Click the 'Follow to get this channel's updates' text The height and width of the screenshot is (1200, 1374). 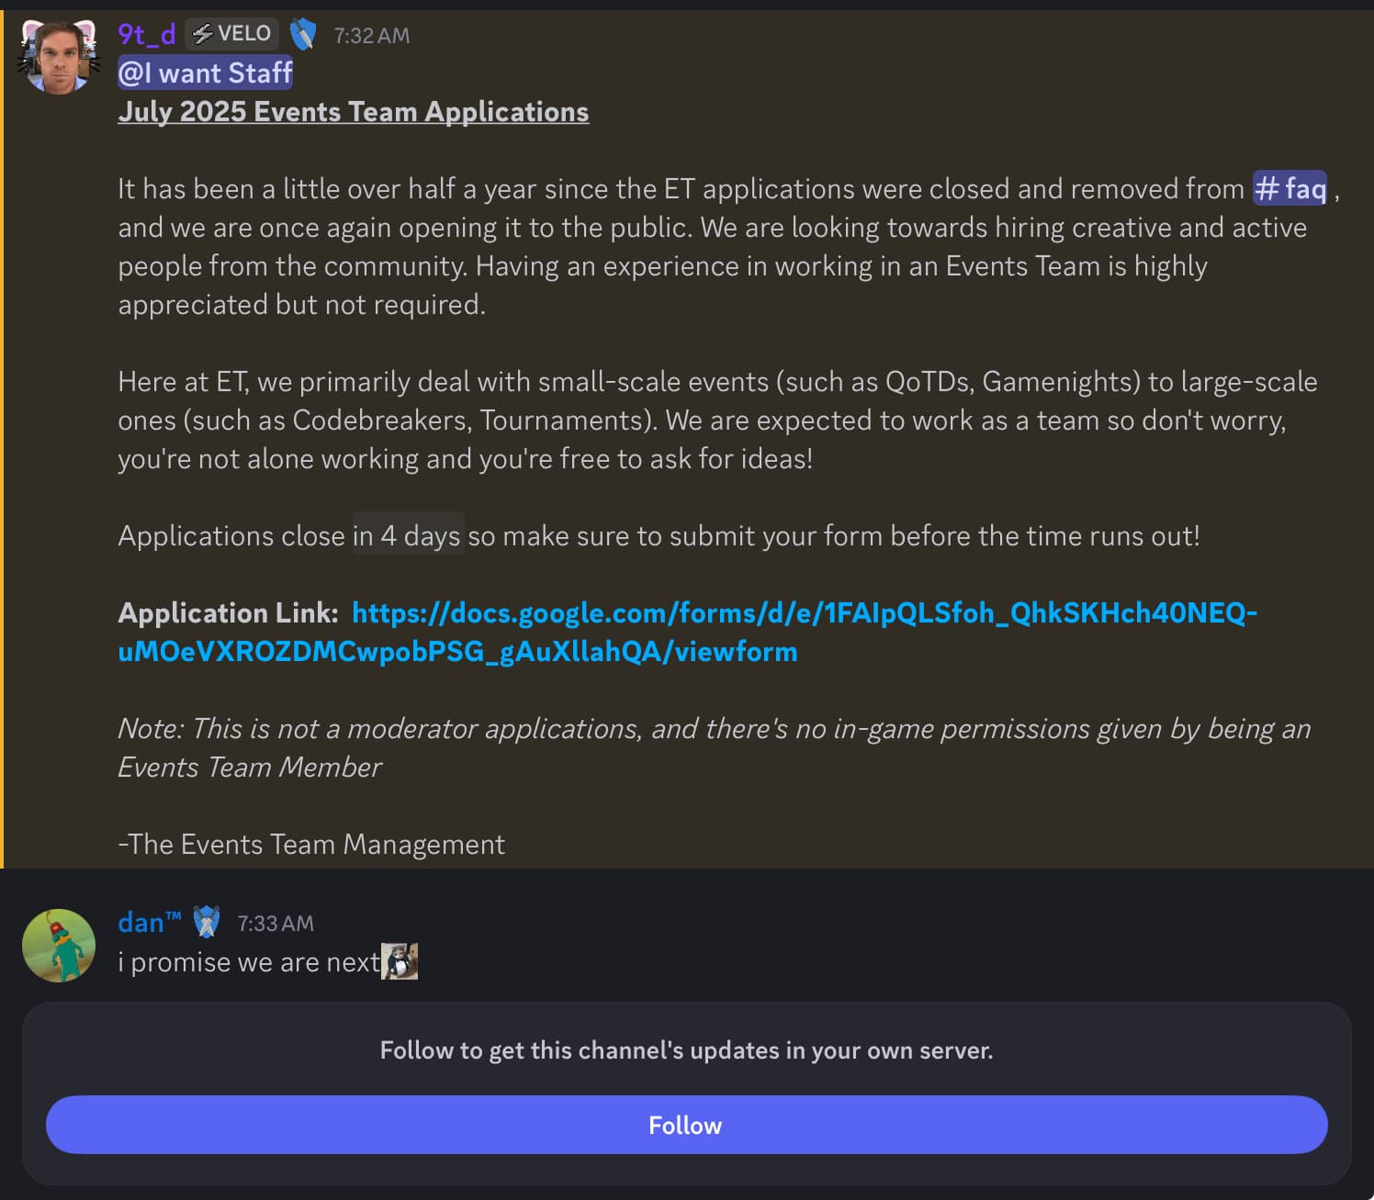coord(687,1050)
